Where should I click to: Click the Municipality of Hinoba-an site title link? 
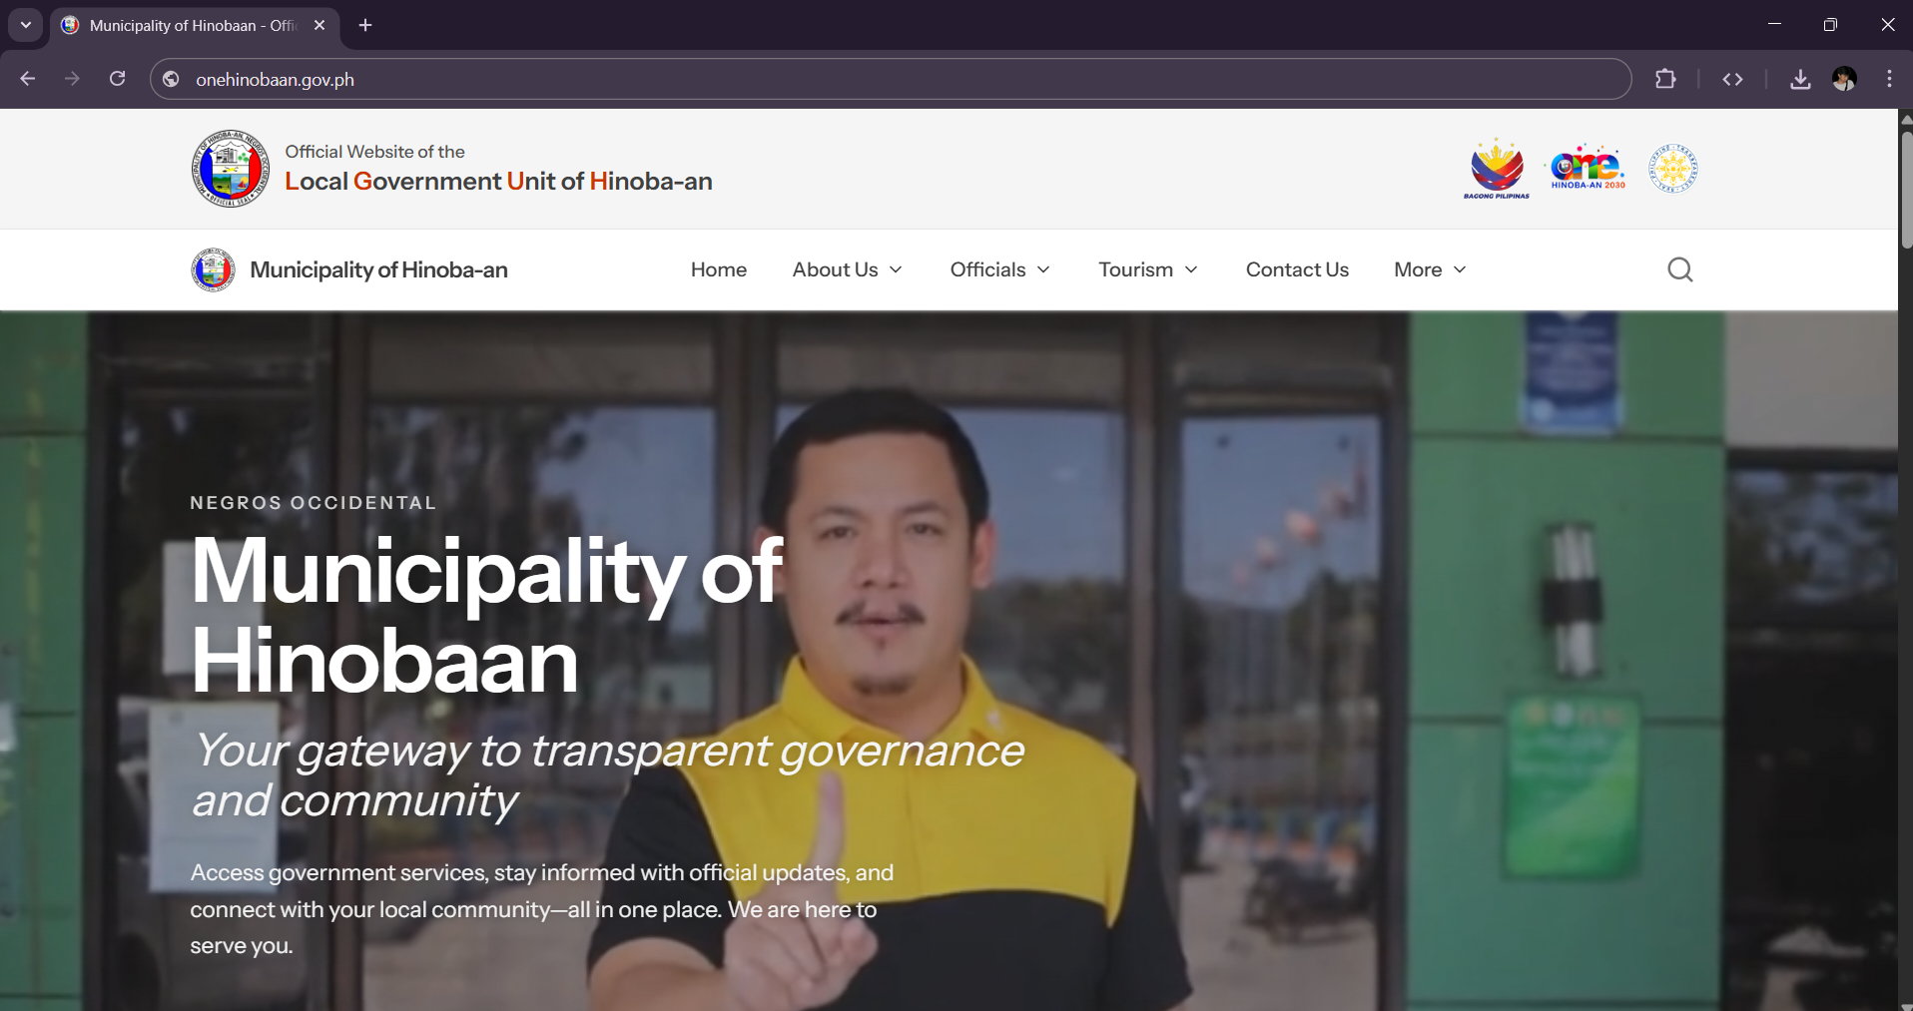[x=378, y=269]
